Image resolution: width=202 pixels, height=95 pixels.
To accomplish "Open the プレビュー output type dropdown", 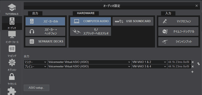I will pos(36,67).
